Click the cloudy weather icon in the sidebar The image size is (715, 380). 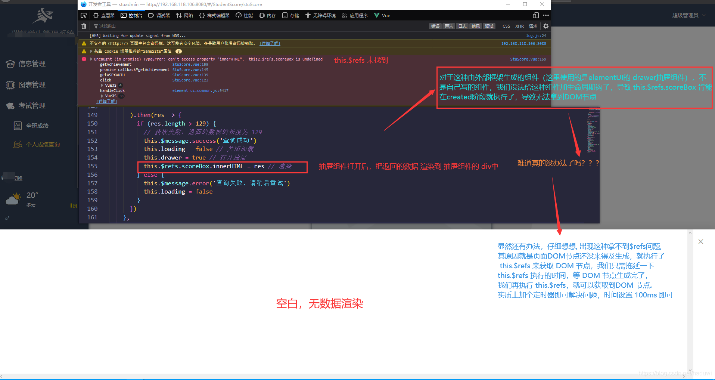pos(13,199)
